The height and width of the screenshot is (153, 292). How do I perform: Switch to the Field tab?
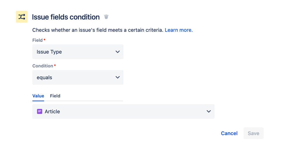(55, 96)
